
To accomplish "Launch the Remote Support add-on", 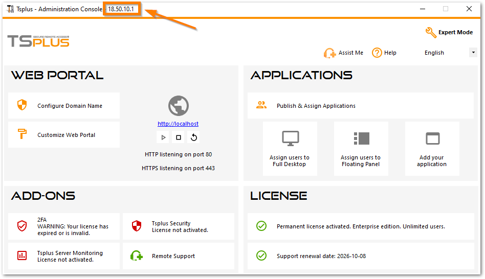I will [x=179, y=256].
